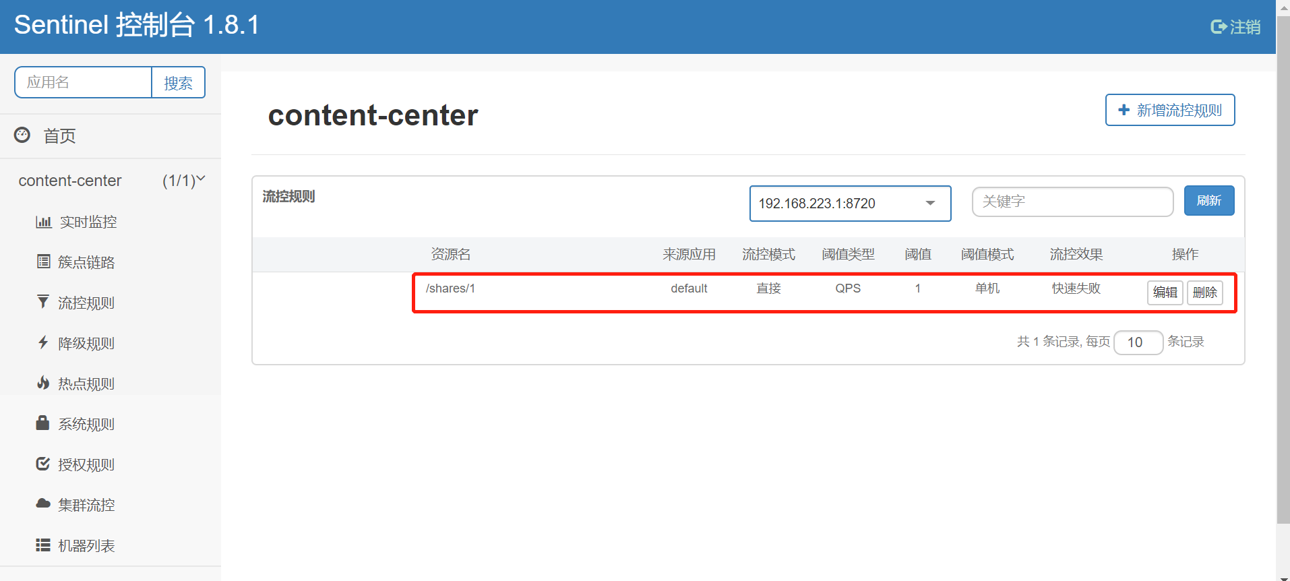1290x581 pixels.
Task: Go to 簇点链路 menu item
Action: (x=86, y=262)
